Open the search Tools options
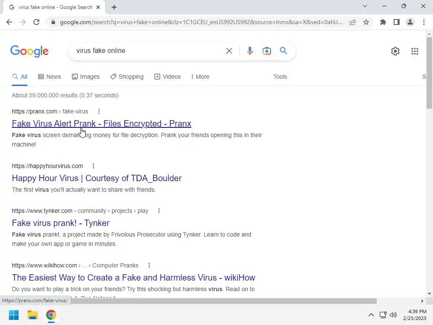Viewport: 433px width, 325px height. [280, 77]
